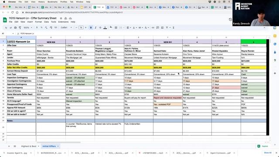The width and height of the screenshot is (279, 157).
Task: Select the Paint format tool
Action: 20,28
